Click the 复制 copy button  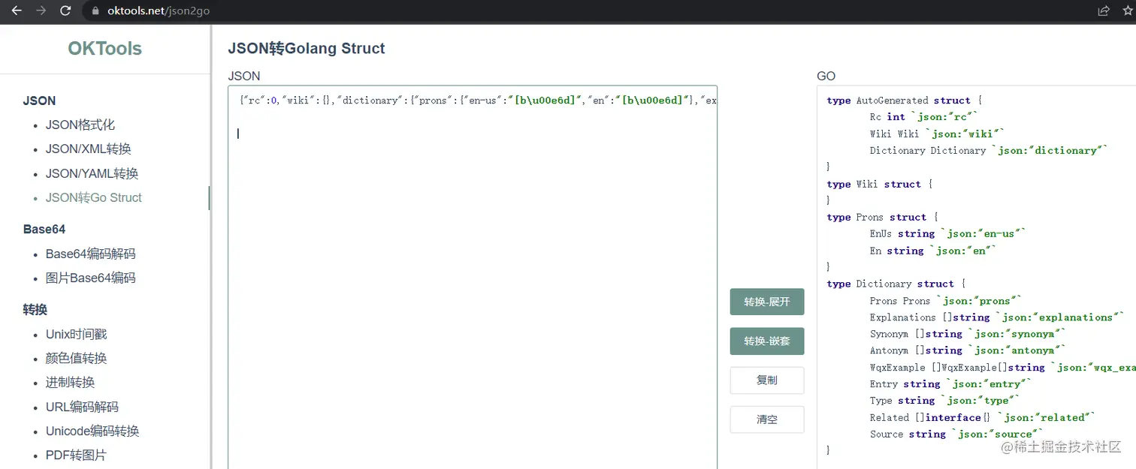(x=766, y=380)
